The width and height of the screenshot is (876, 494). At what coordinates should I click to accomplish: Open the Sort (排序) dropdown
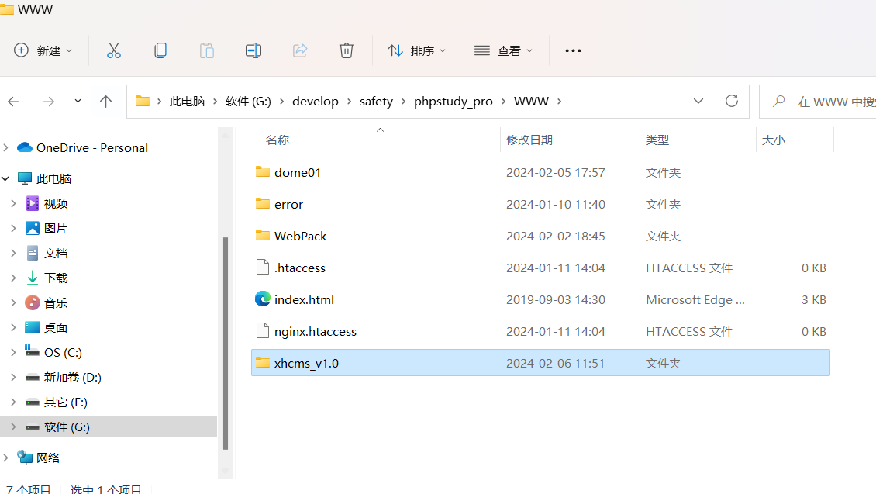(x=417, y=51)
